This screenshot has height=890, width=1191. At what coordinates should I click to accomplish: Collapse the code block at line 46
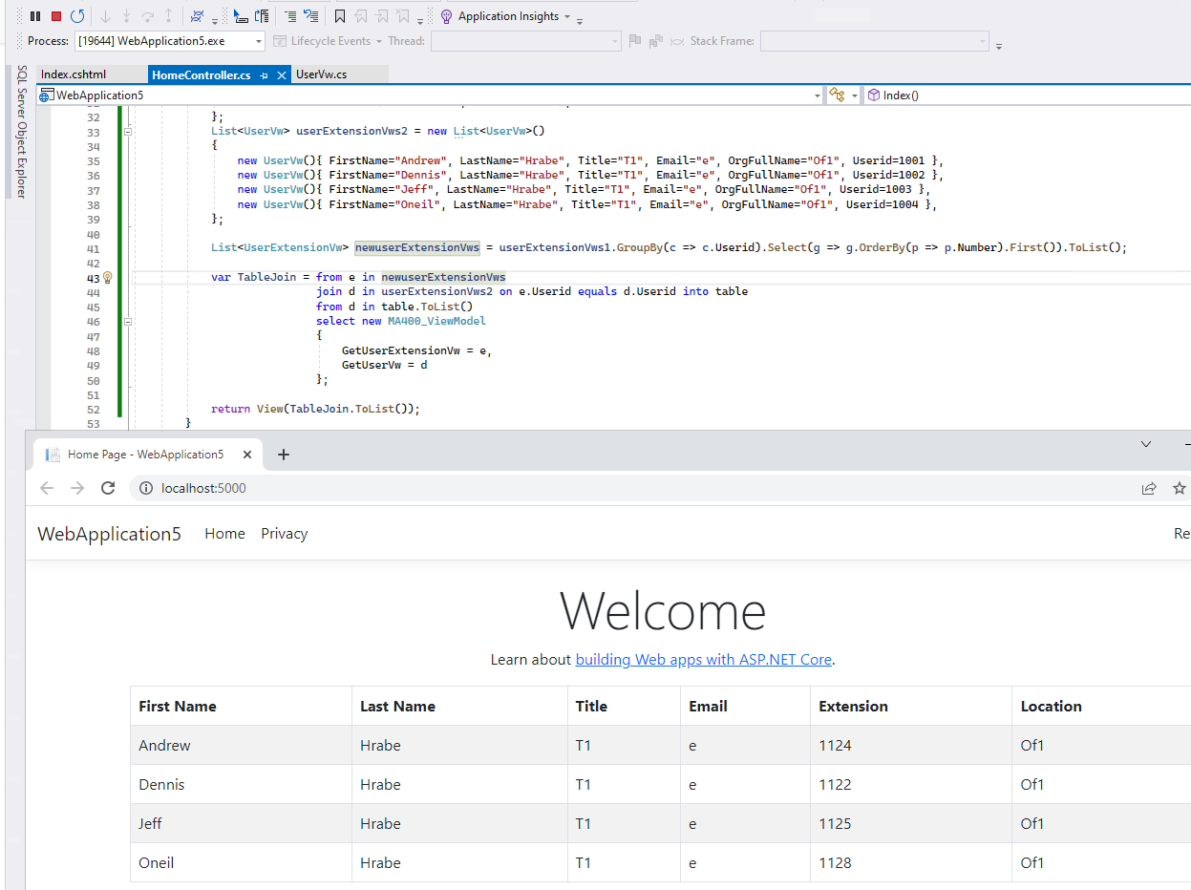128,322
